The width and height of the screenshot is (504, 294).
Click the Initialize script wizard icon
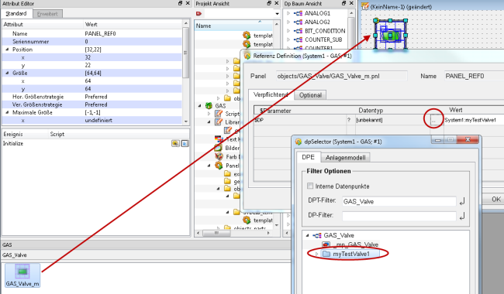tap(175, 143)
